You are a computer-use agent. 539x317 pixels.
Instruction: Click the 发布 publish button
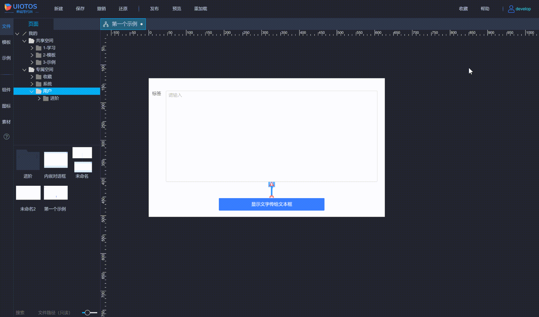point(154,9)
